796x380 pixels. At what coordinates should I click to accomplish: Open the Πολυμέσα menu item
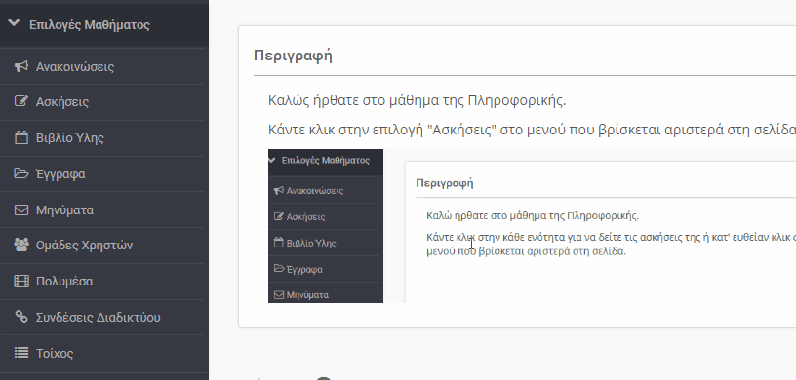[64, 282]
